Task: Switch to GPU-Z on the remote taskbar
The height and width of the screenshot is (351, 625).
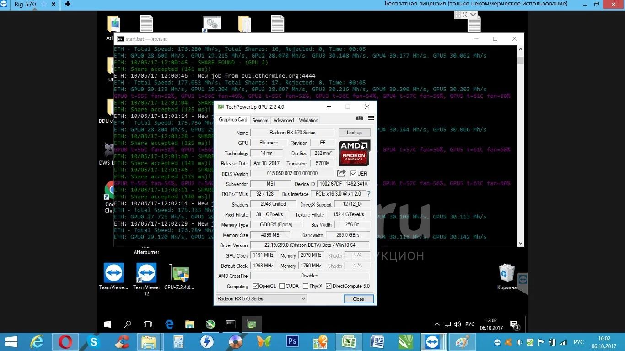Action: pos(252,324)
